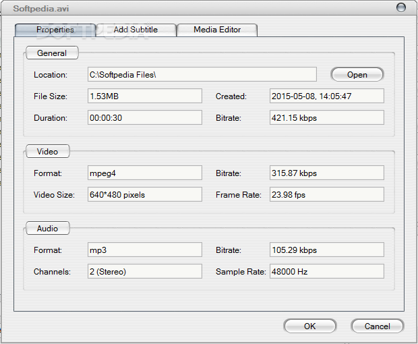Click the Video group header
This screenshot has width=418, height=344.
[x=48, y=151]
